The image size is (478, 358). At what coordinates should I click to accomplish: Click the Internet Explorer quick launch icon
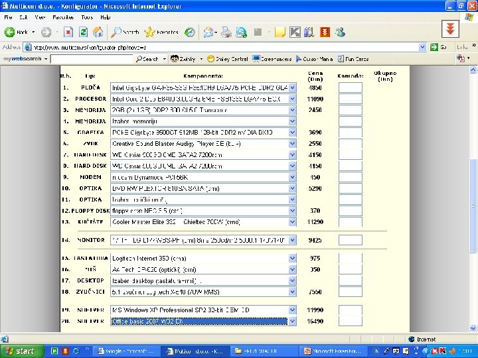click(x=76, y=351)
